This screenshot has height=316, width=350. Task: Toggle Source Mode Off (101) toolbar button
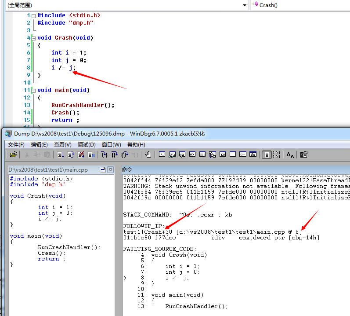point(277,154)
